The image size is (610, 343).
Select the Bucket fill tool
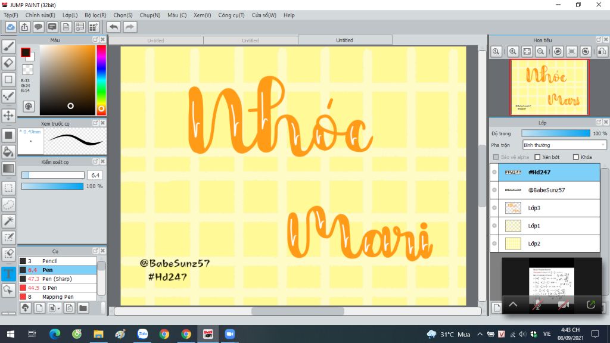[8, 152]
